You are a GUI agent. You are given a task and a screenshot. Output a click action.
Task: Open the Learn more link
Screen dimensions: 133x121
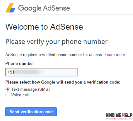pyautogui.click(x=115, y=55)
